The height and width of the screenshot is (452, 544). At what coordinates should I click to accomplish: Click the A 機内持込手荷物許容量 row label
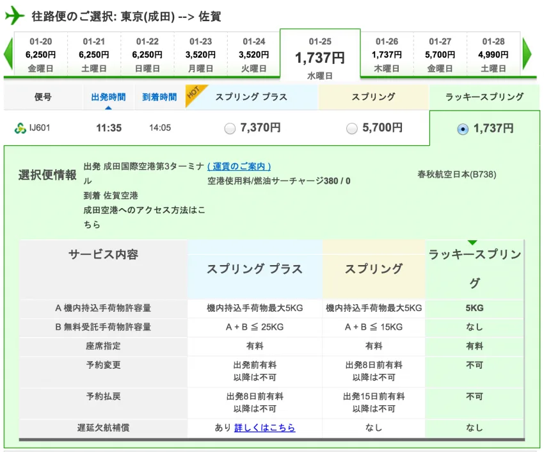103,308
